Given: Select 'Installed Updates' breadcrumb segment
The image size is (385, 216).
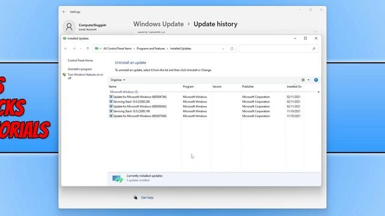Looking at the screenshot, I should coord(180,49).
